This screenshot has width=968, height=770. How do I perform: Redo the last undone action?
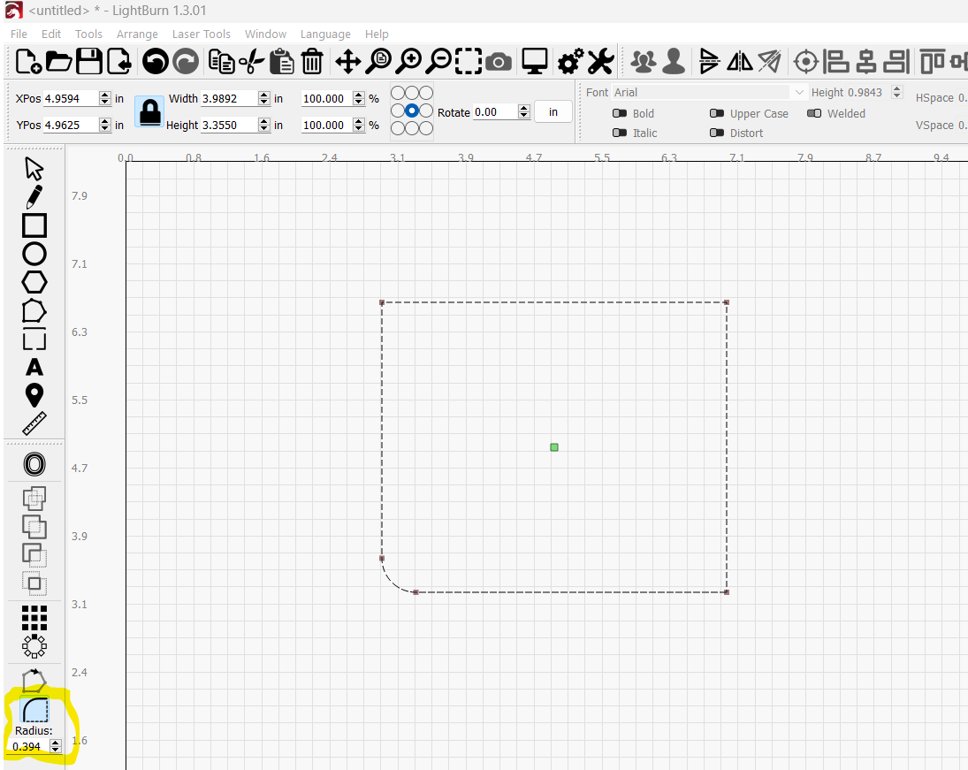(x=186, y=61)
